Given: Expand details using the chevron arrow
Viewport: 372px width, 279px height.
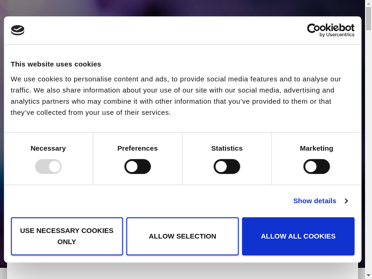Looking at the screenshot, I should [x=346, y=201].
